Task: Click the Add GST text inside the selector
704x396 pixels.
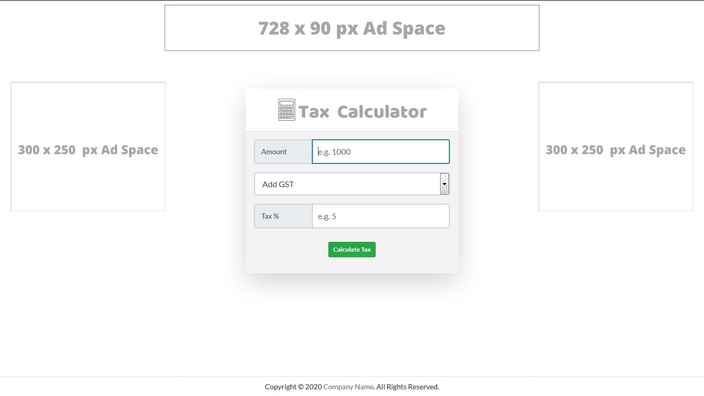Action: click(x=277, y=184)
